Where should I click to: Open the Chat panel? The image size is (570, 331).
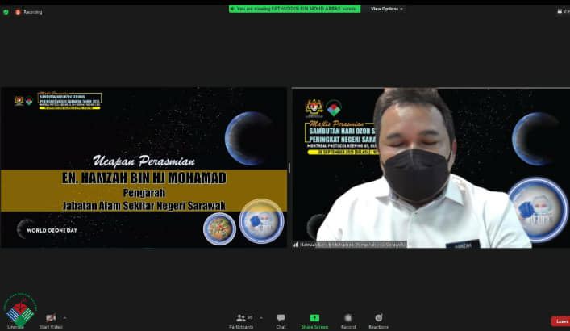tap(281, 321)
